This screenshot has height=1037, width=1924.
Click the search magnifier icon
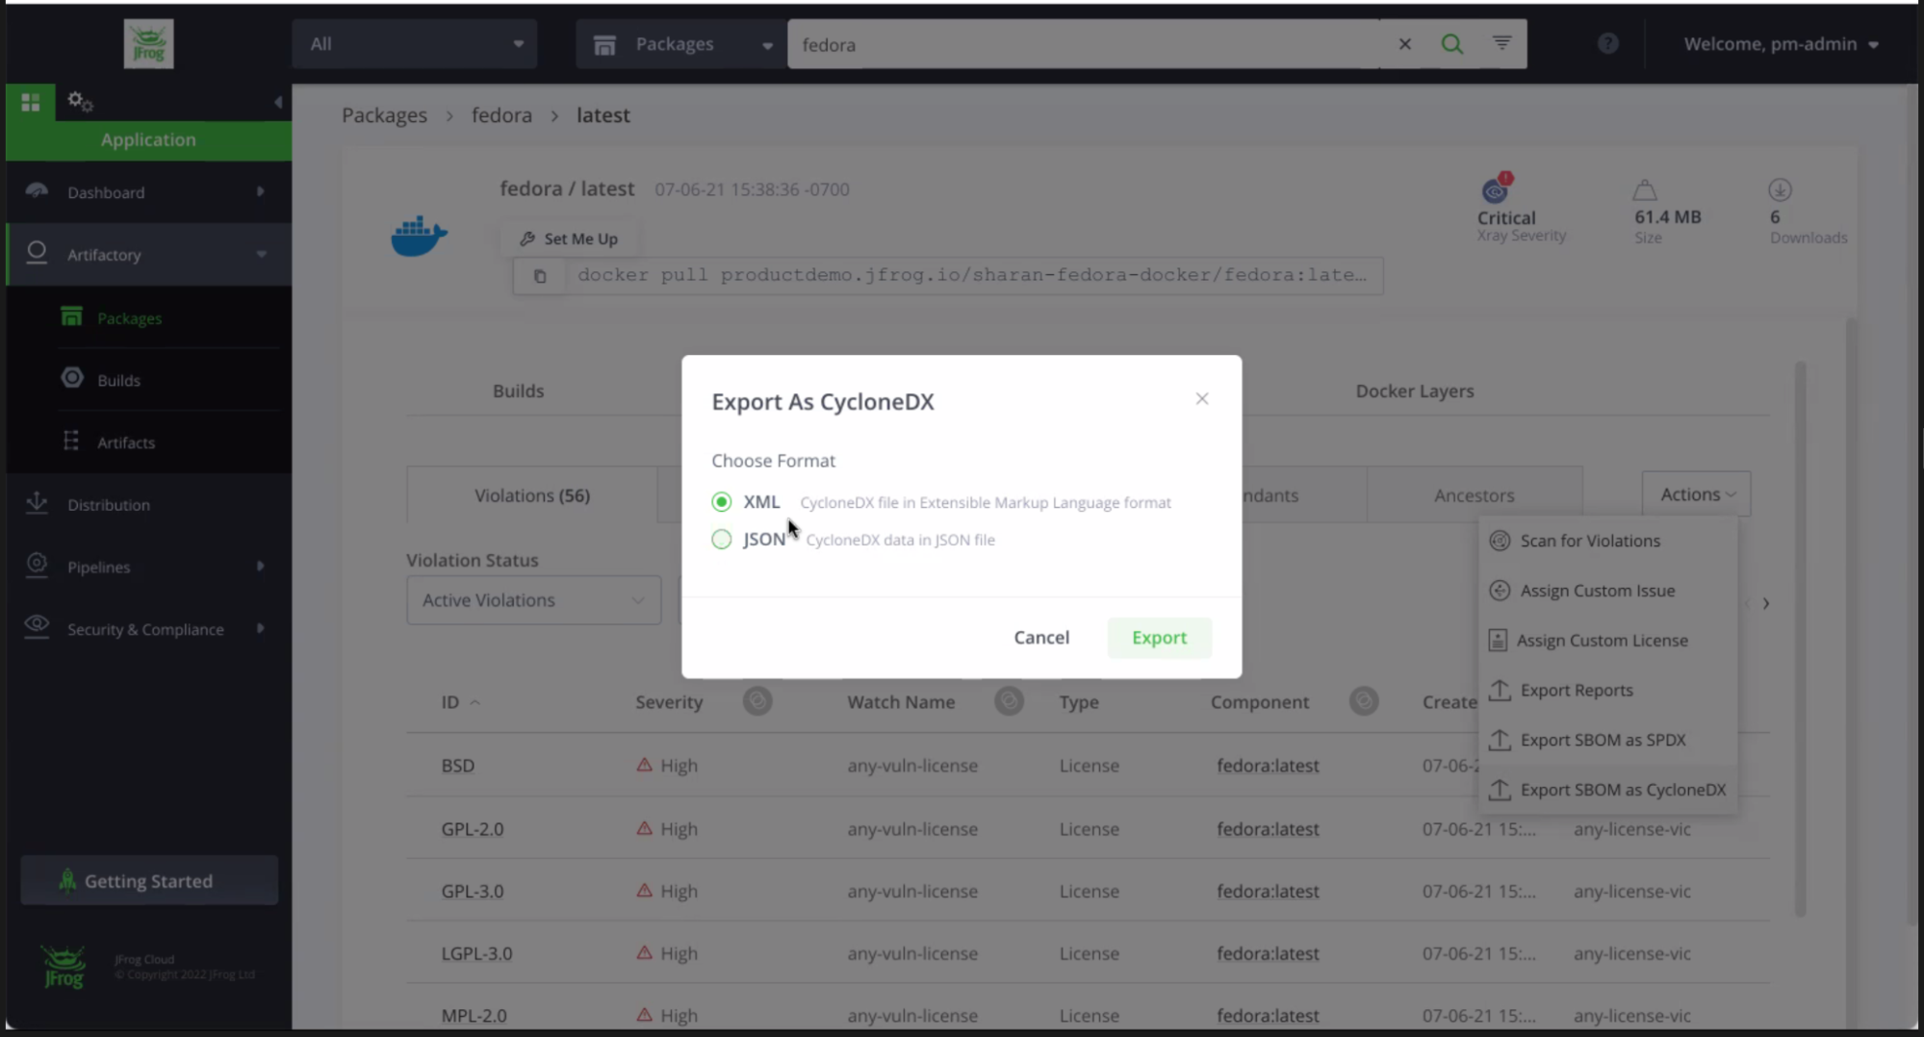coord(1451,44)
